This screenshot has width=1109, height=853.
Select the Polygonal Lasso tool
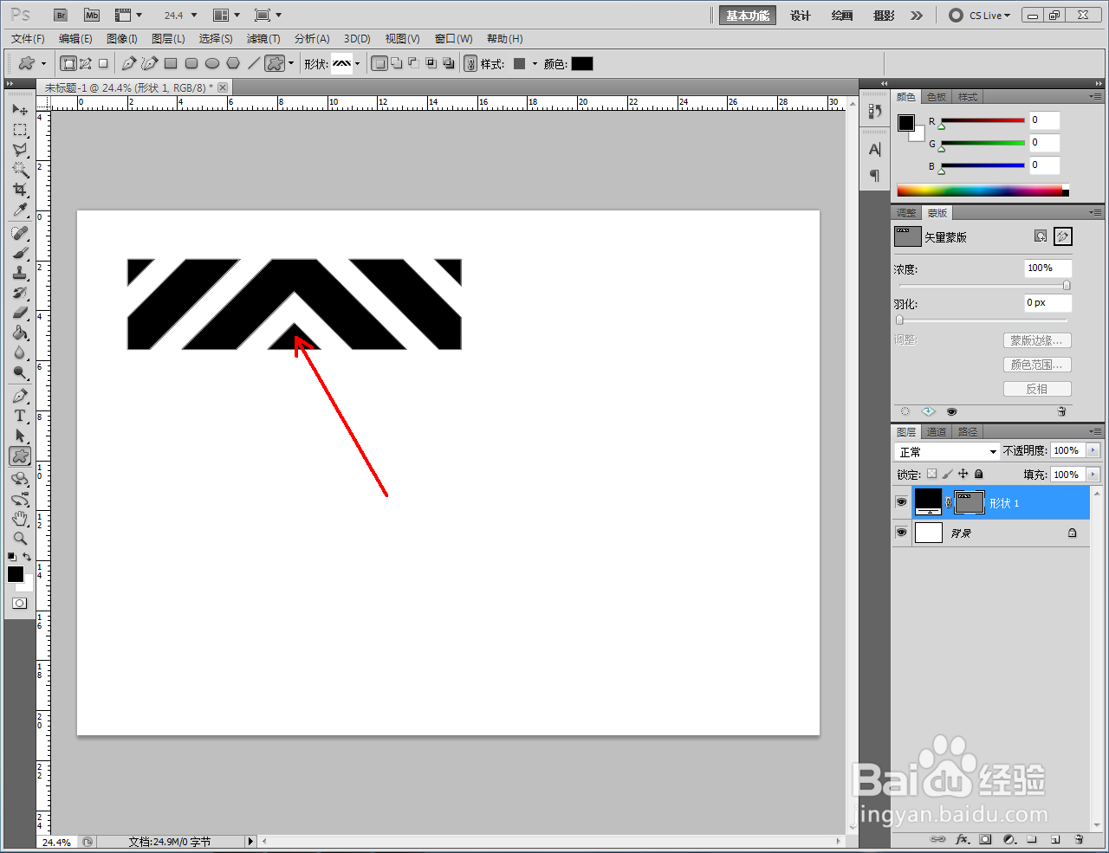point(20,150)
